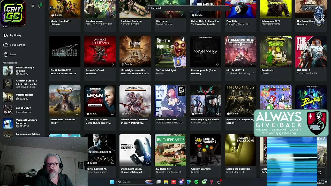
Task: Select the RV There Yet? cover art
Action: pyautogui.click(x=170, y=150)
